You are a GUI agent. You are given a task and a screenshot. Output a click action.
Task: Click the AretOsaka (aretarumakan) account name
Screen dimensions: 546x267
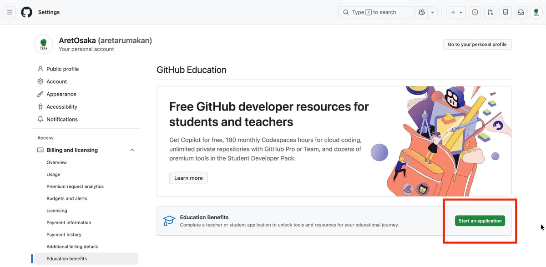105,40
